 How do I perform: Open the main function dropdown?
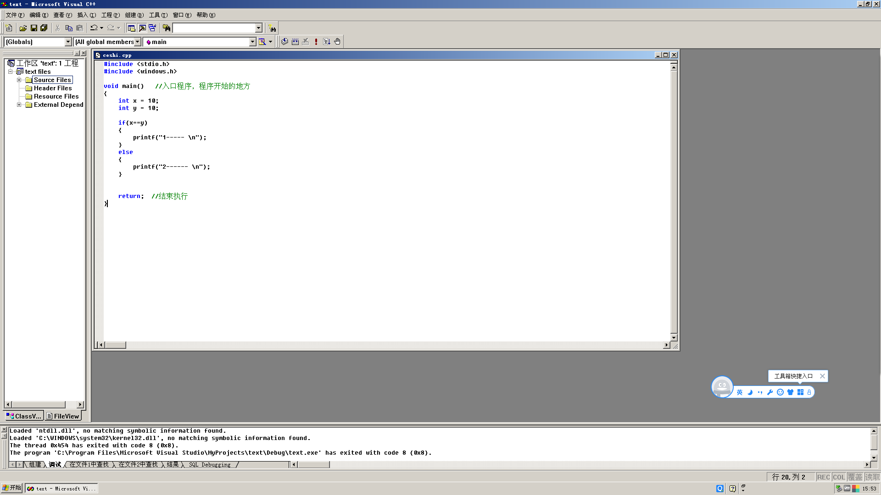tap(252, 42)
